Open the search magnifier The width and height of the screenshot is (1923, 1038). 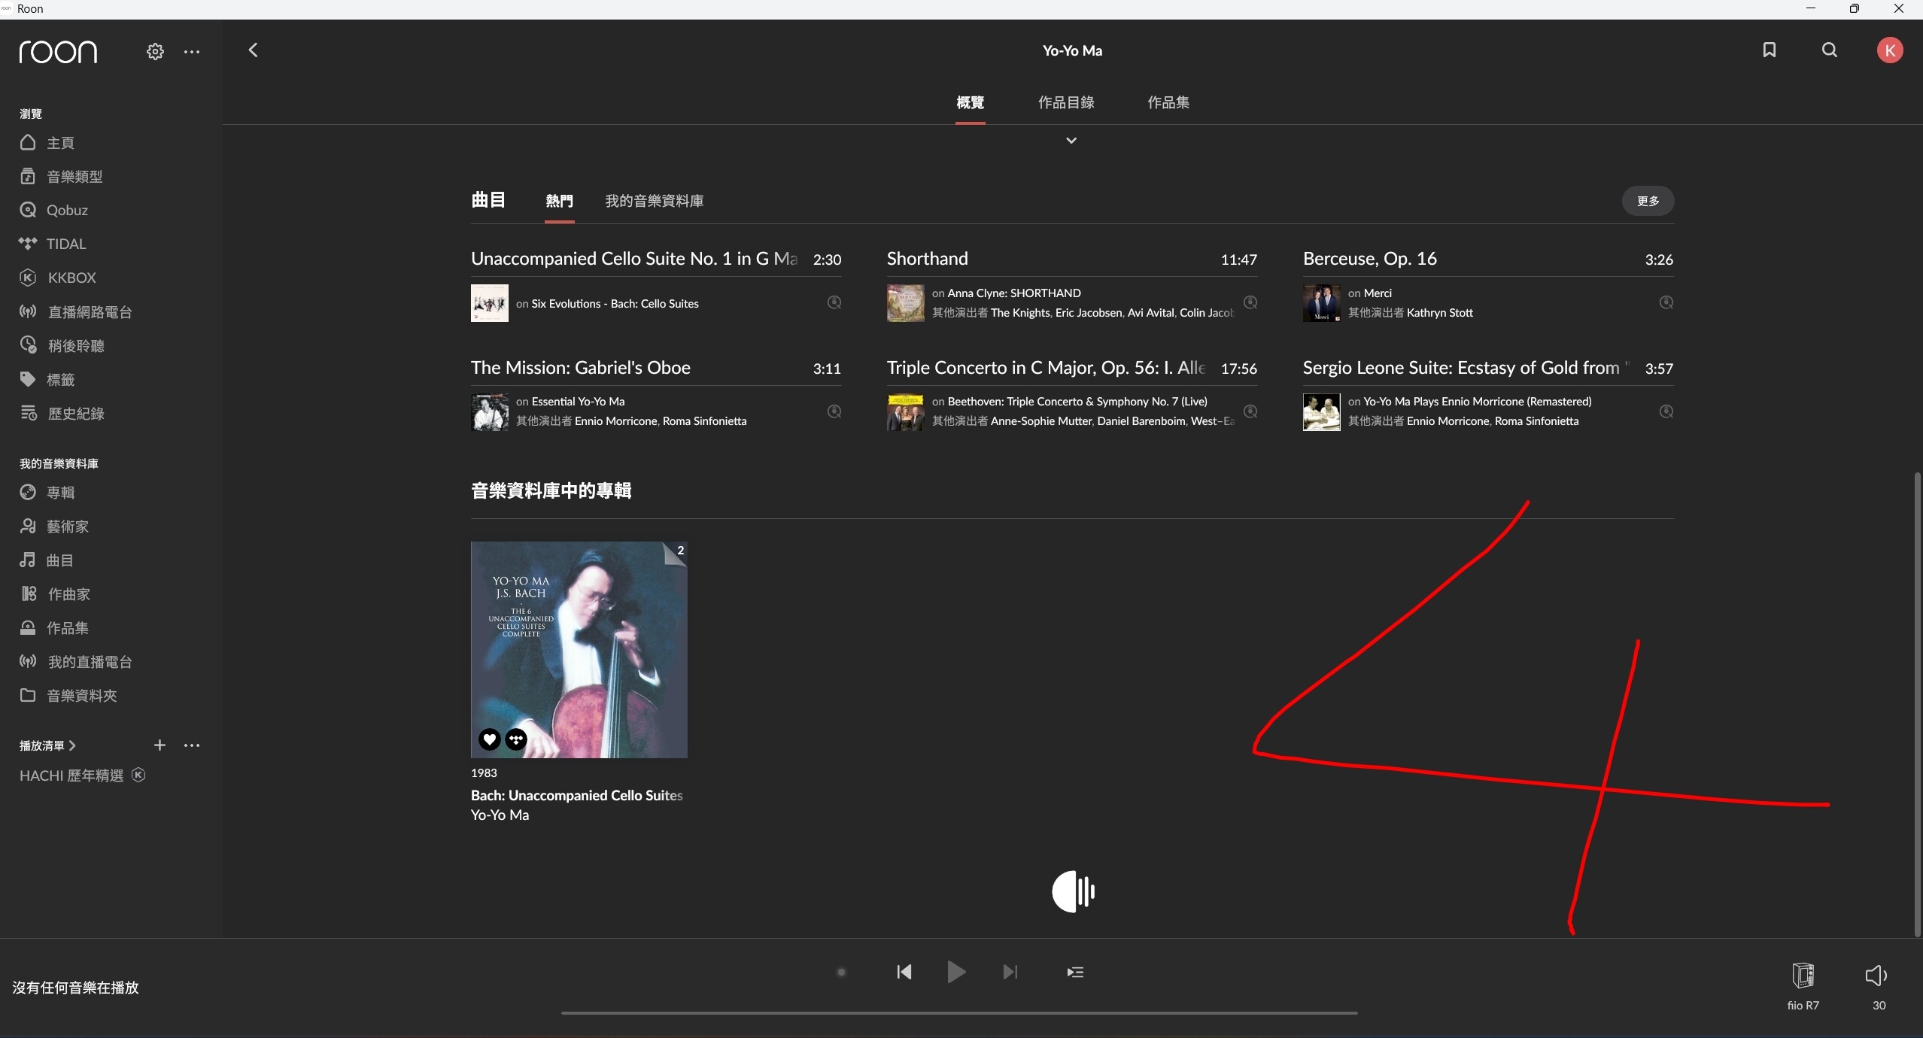[x=1830, y=50]
